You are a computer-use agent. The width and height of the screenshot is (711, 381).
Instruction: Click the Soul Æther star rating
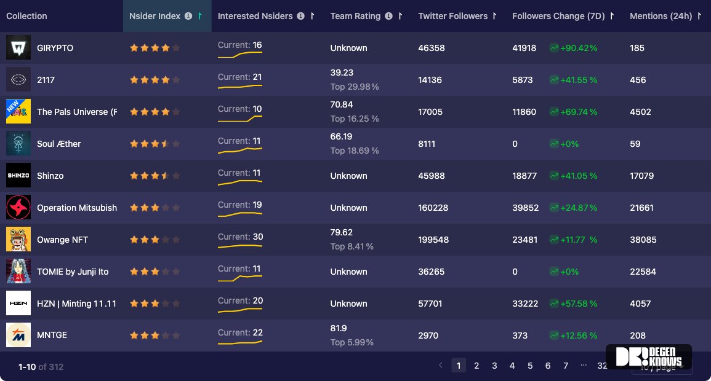click(155, 143)
